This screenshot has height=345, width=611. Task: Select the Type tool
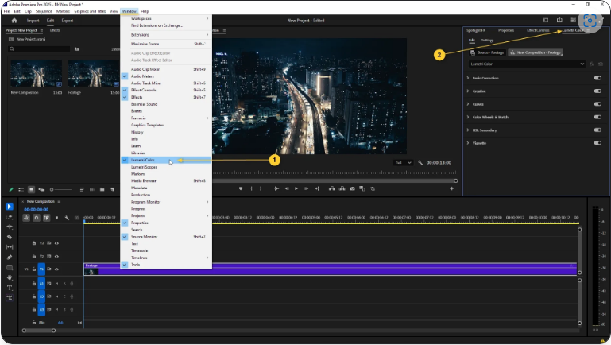10,288
